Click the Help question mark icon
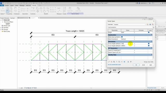Image resolution: width=166 pixels, height=93 pixels. point(153,3)
